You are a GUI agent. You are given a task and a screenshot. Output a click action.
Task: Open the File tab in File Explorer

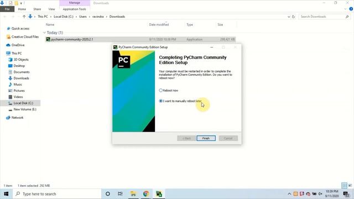coord(7,9)
